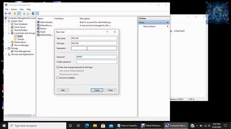The image size is (231, 129).
Task: Click into the Description field
Action: (x=94, y=48)
